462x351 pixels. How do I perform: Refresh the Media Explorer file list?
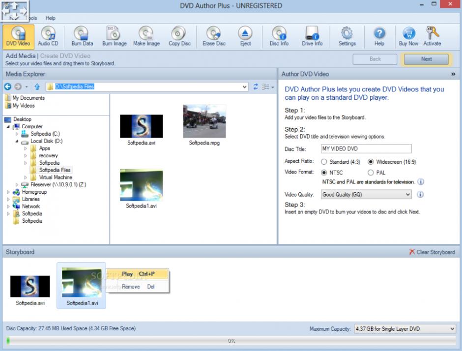pos(256,87)
